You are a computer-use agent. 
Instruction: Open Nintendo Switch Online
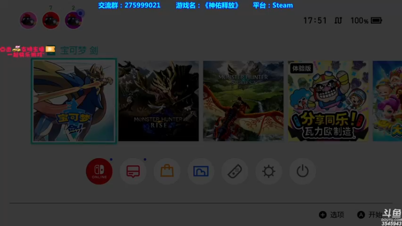(99, 171)
